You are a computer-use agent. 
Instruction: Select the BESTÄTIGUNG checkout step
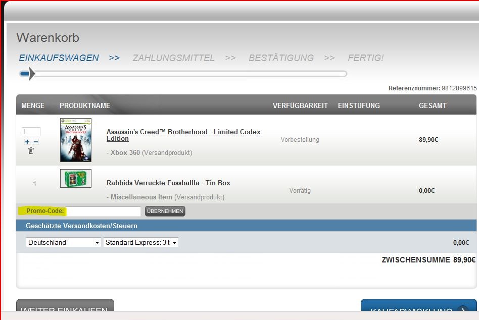(x=281, y=58)
